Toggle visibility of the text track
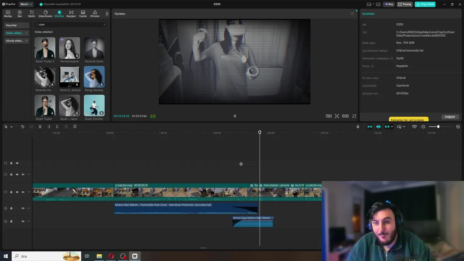Viewport: 464px width, 261px height. 17,163
